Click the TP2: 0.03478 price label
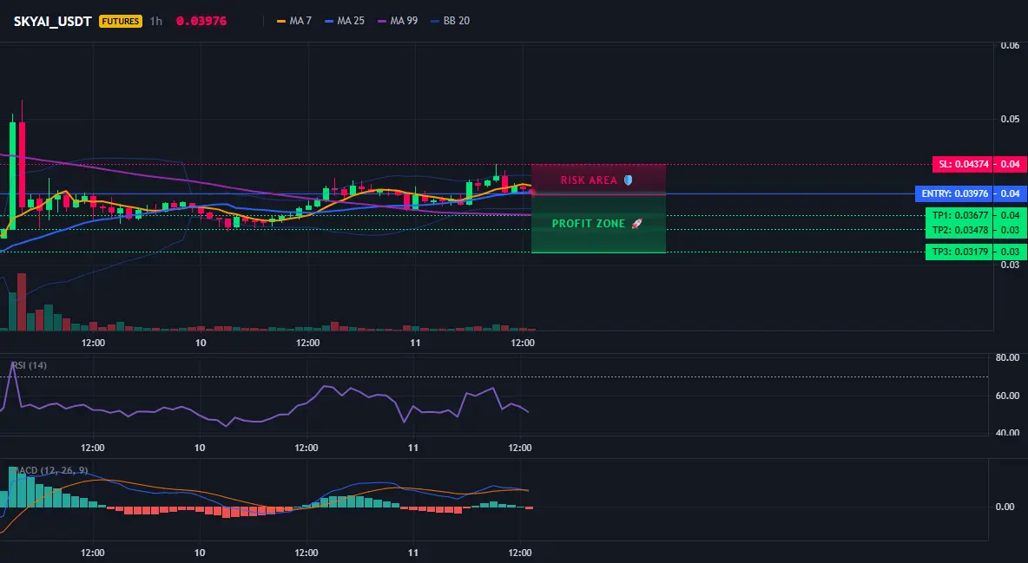Screen dimensions: 1028x563 (x=959, y=230)
